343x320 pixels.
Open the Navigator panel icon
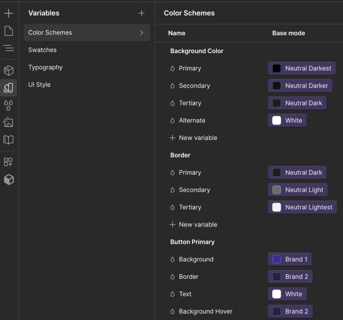[x=9, y=48]
